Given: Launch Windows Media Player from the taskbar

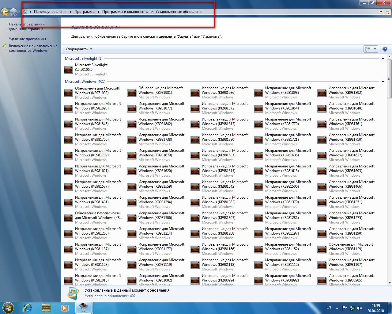Looking at the screenshot, I should coord(64,308).
